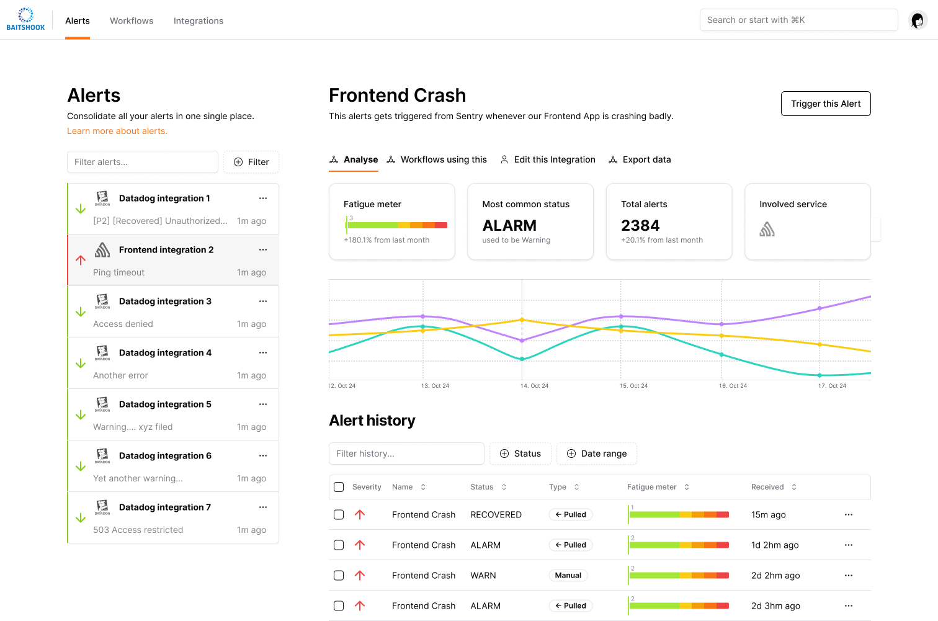The width and height of the screenshot is (938, 621).
Task: Check the first Frontend Crash row checkbox
Action: point(339,514)
